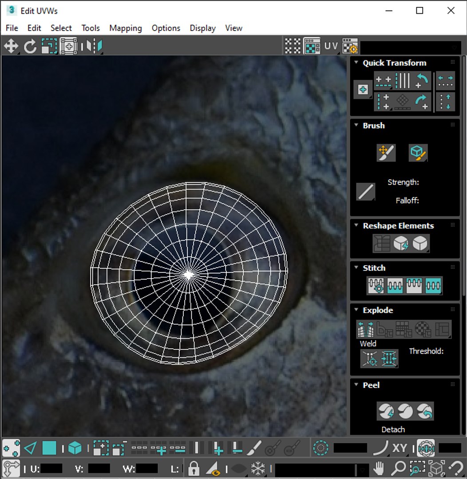
Task: Toggle Lock Selected Subobjects padlock
Action: coord(194,468)
